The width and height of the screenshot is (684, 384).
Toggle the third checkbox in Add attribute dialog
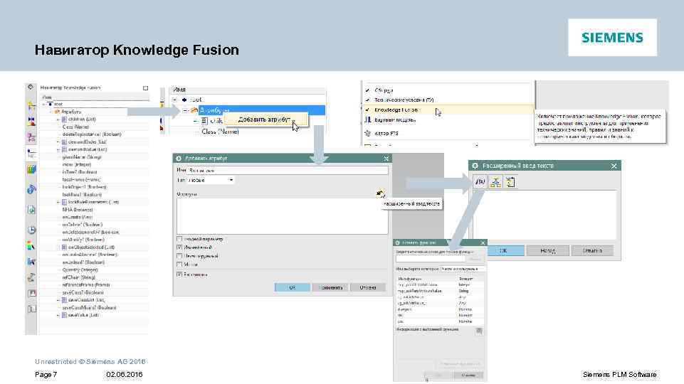(x=179, y=256)
